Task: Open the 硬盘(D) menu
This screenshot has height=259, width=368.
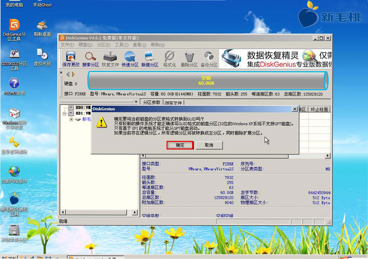Action: pyautogui.click(x=85, y=45)
